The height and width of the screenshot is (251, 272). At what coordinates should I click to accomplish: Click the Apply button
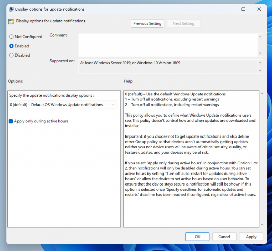(251, 237)
